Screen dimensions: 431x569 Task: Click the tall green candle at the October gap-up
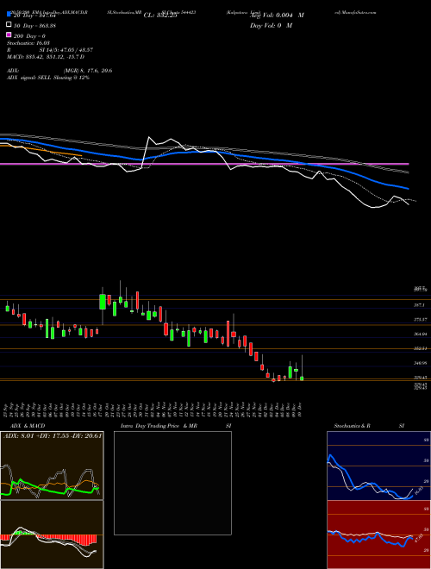coord(103,302)
